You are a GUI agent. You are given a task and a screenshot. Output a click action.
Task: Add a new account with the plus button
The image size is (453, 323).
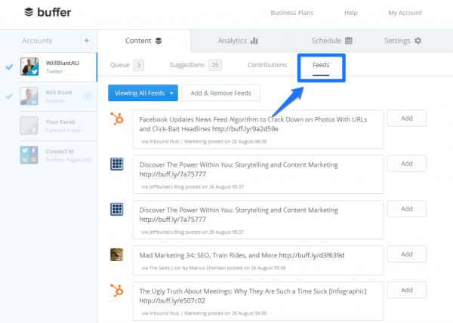tap(86, 41)
